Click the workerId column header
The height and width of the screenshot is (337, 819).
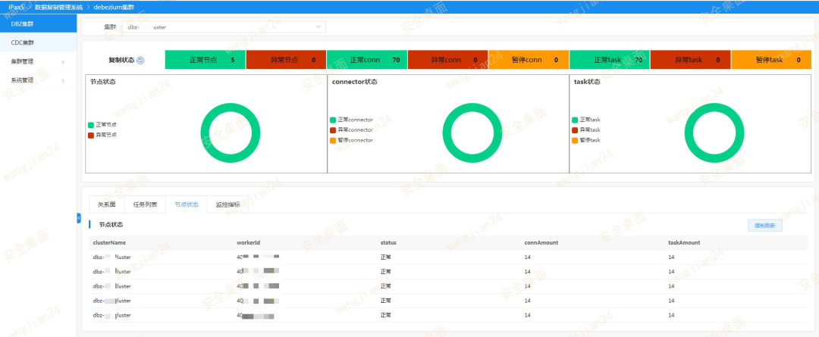[249, 242]
